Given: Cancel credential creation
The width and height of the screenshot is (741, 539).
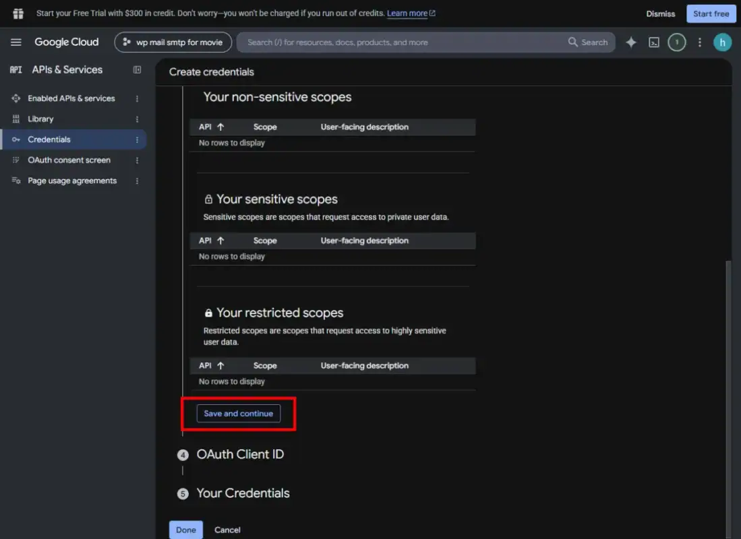Looking at the screenshot, I should coord(227,530).
